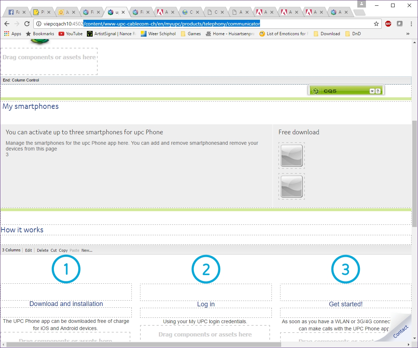The height and width of the screenshot is (348, 418).
Task: Bookmark this page with the star icon
Action: pos(376,24)
